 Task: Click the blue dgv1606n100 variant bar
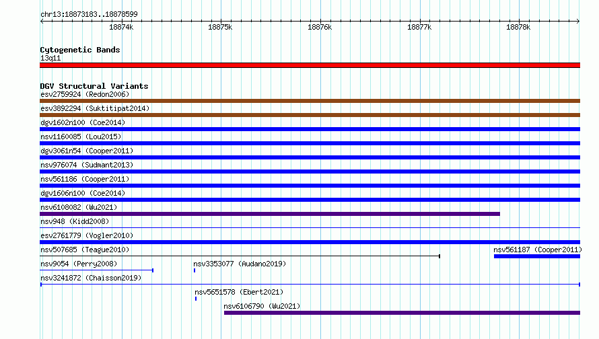pos(310,200)
